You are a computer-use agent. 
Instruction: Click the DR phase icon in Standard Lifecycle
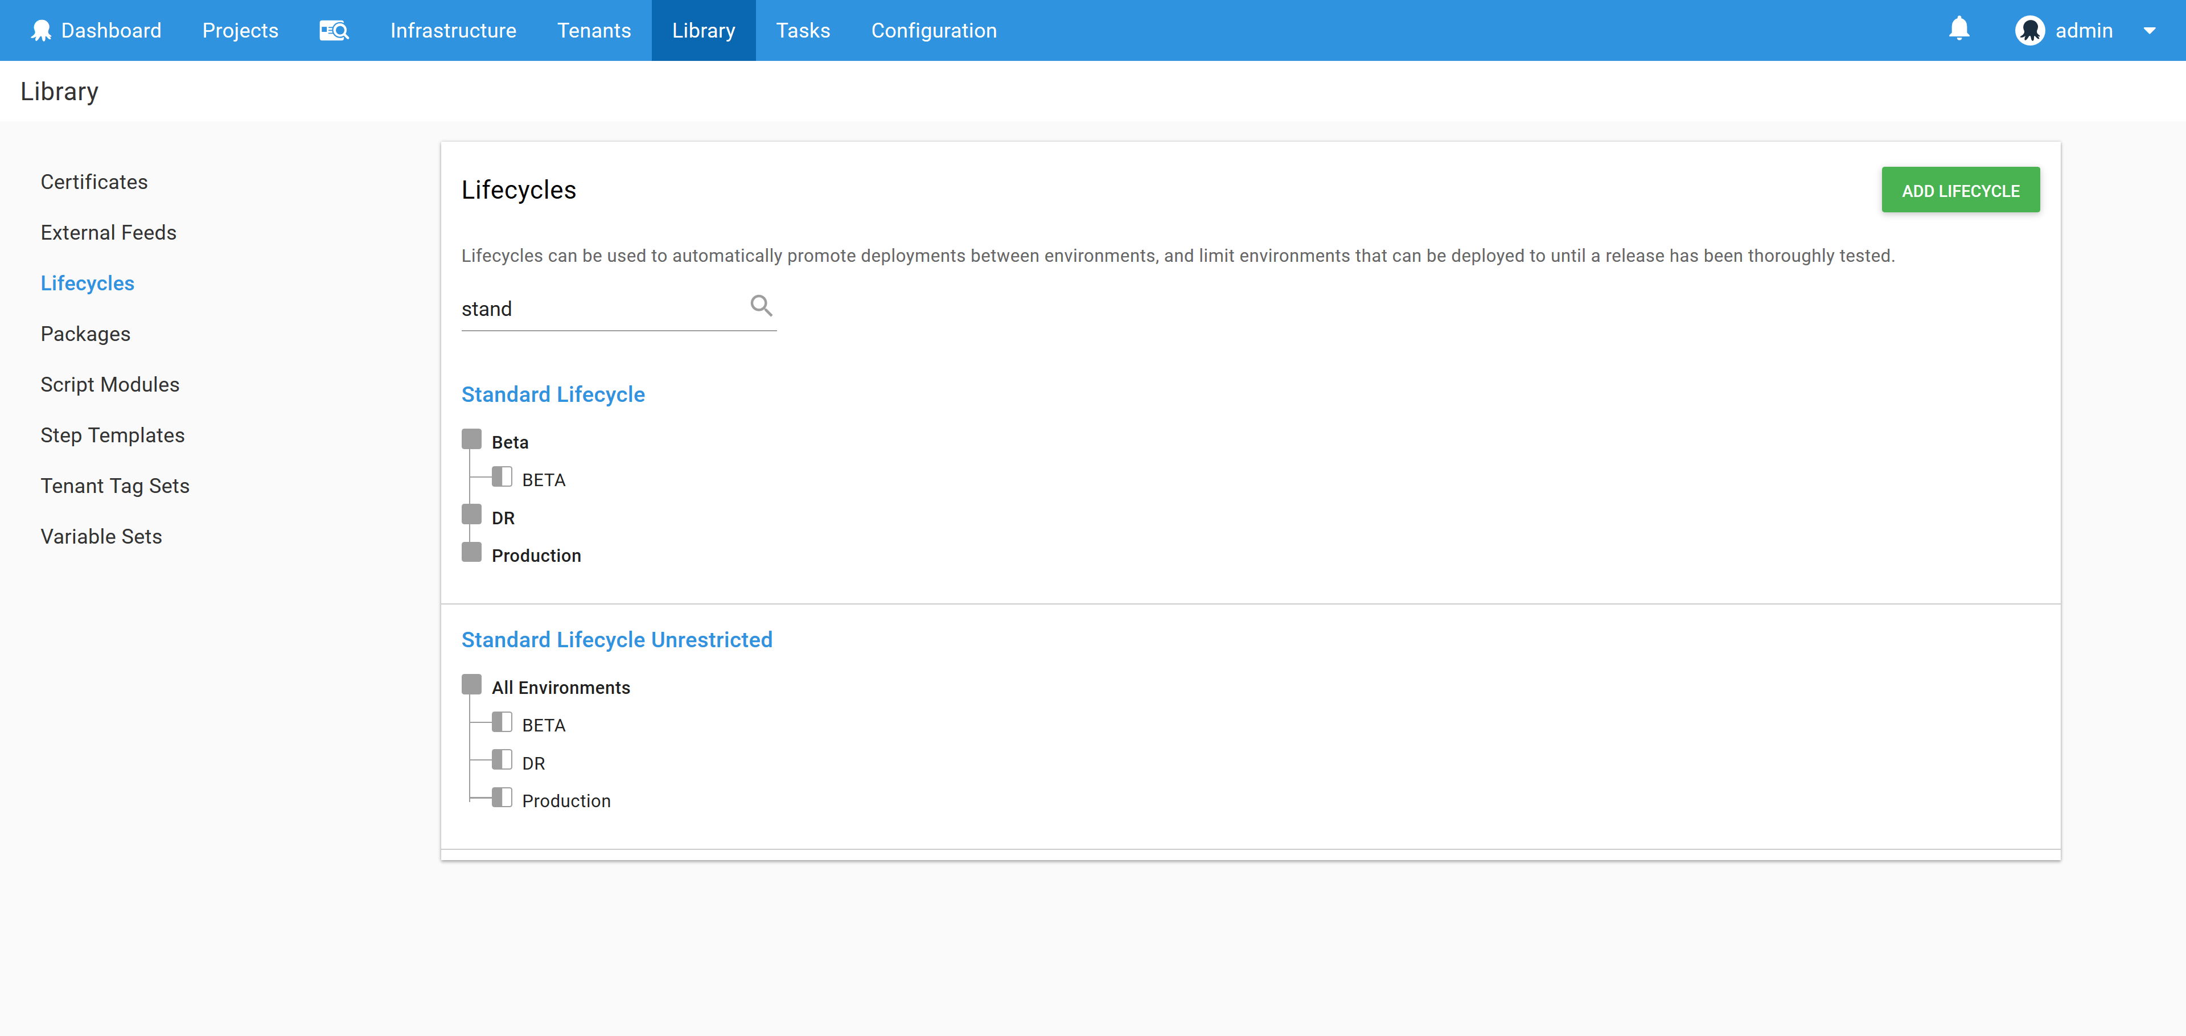click(471, 515)
